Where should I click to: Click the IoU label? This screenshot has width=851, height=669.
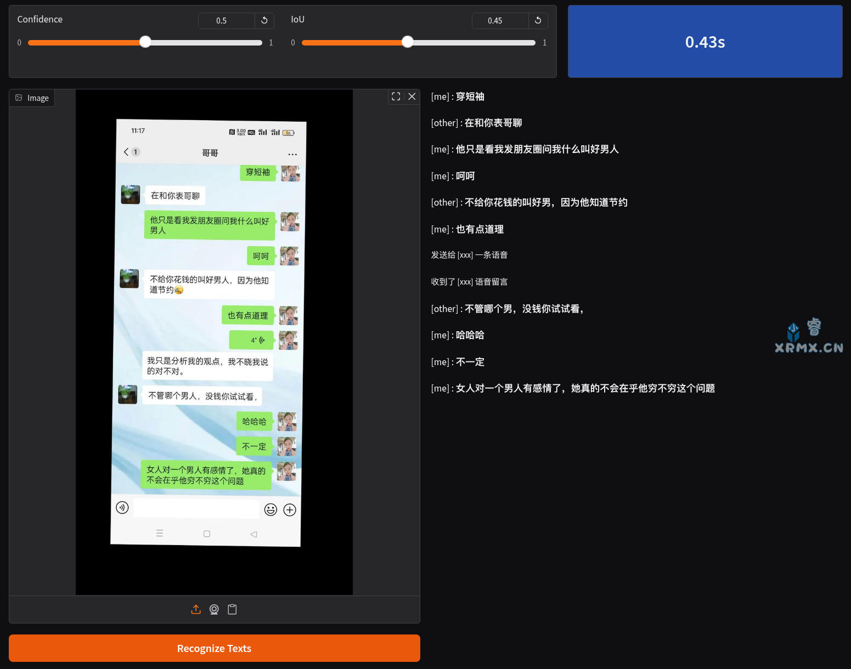tap(297, 19)
